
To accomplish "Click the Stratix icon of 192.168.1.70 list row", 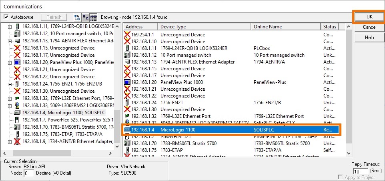I will click(x=127, y=143).
